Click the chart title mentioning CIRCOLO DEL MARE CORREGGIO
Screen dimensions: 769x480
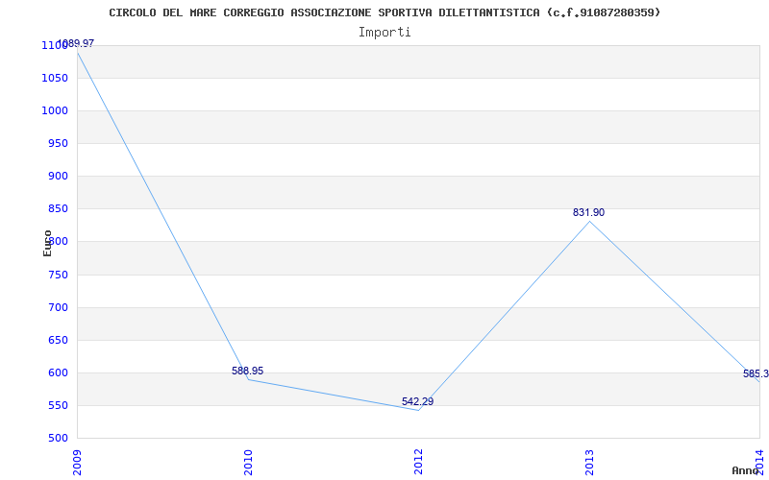(x=384, y=12)
